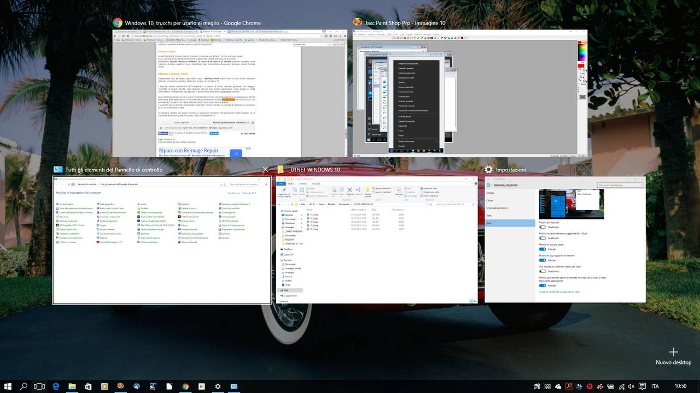Click the Paint Shop Pro taskbar icon
The height and width of the screenshot is (393, 700).
pyautogui.click(x=120, y=386)
